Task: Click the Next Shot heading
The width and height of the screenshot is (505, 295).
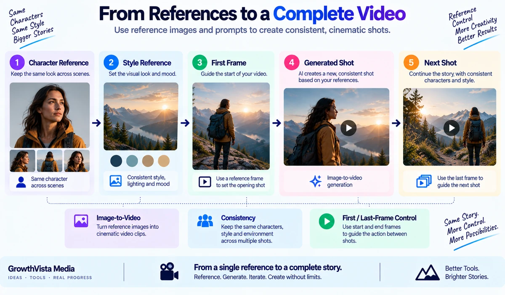Action: click(x=440, y=63)
